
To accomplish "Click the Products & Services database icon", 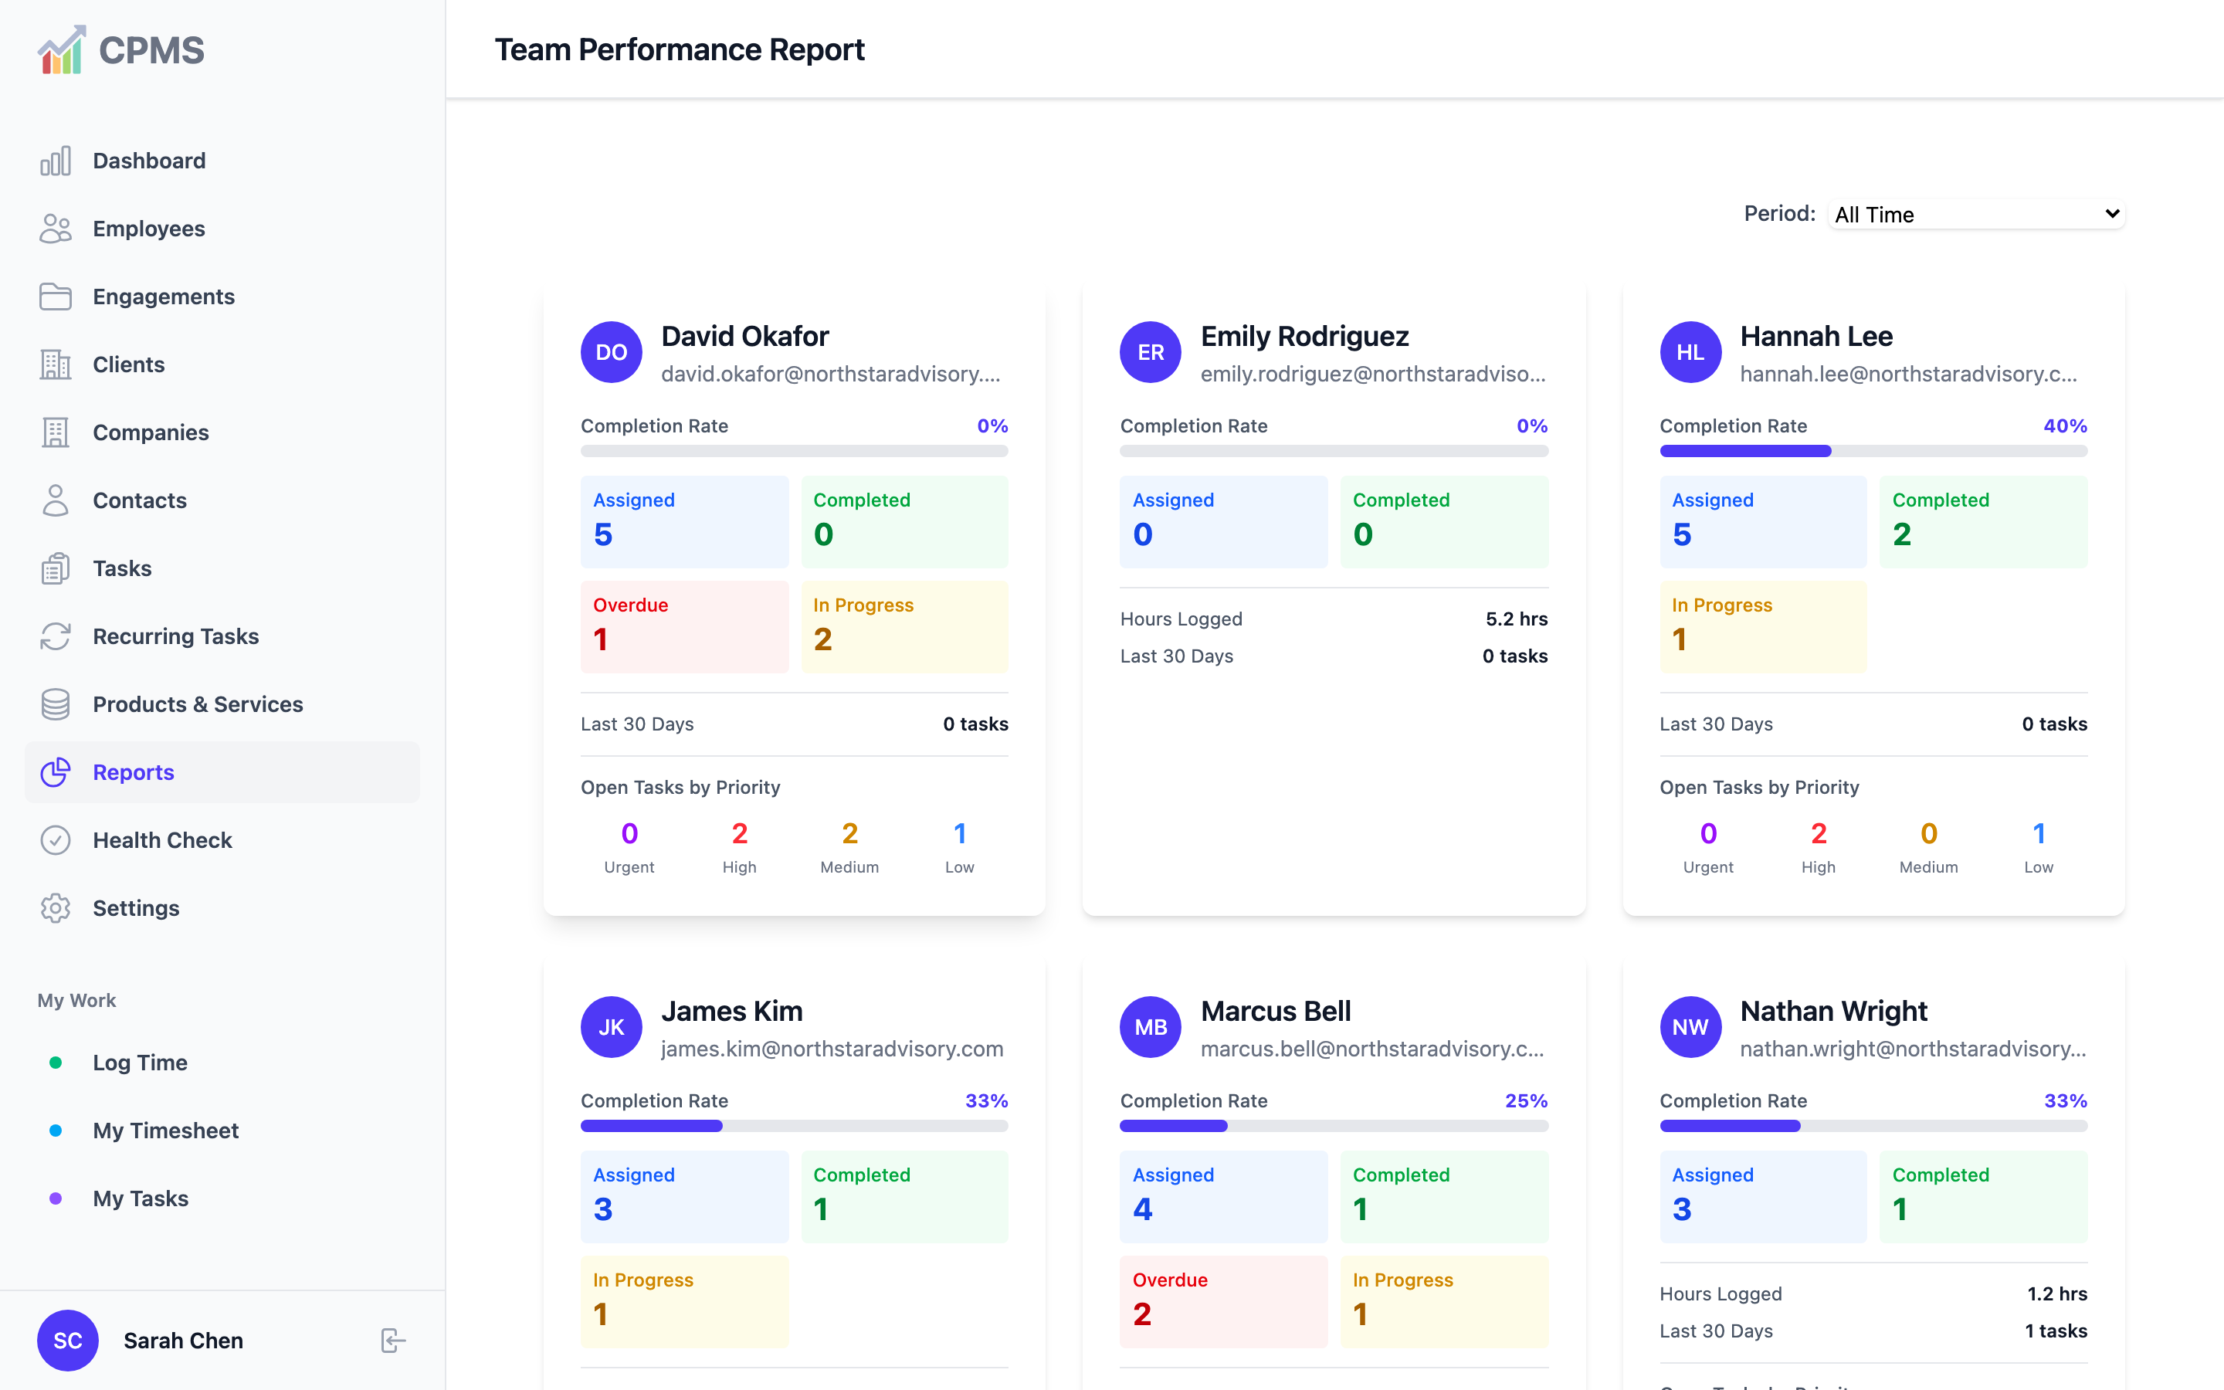I will [x=55, y=705].
